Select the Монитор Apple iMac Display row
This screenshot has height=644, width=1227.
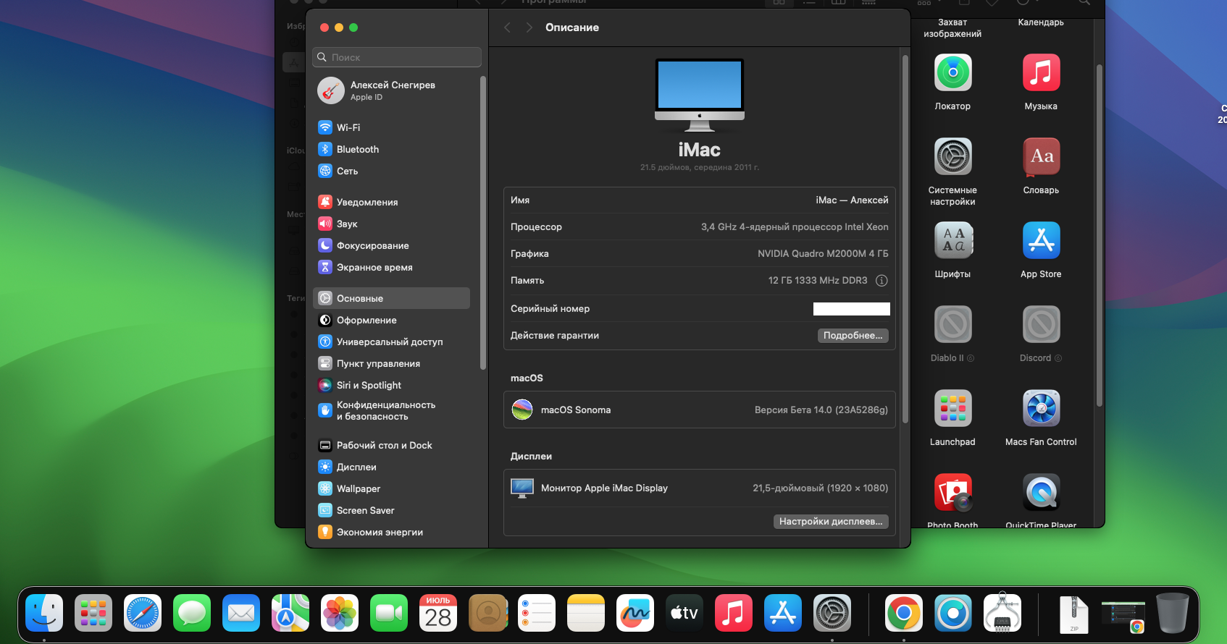pos(699,488)
